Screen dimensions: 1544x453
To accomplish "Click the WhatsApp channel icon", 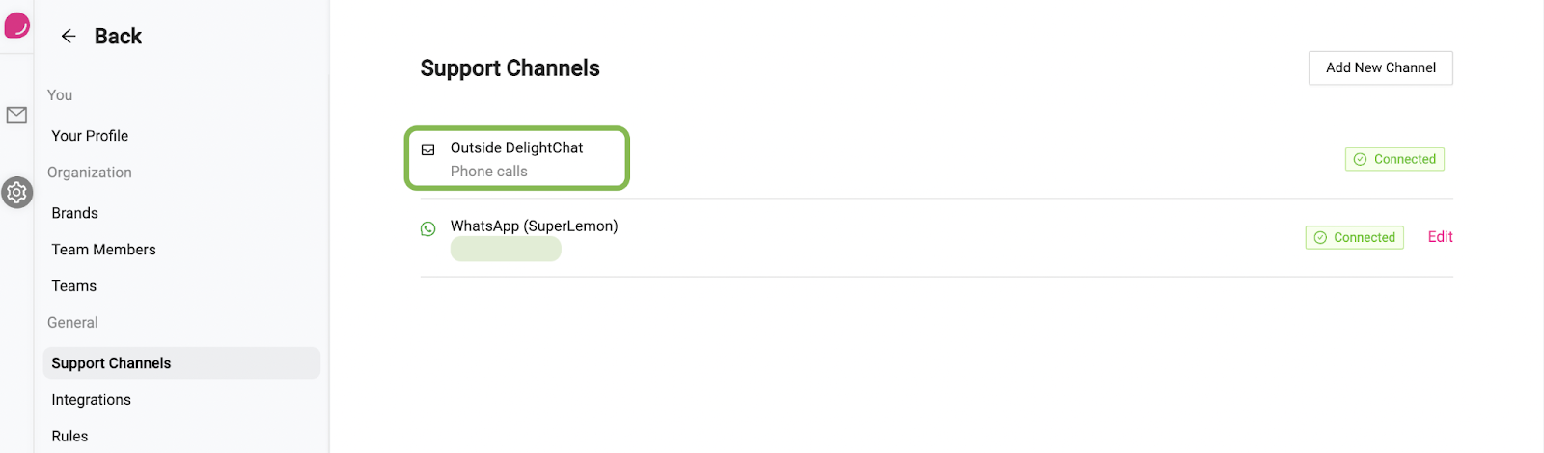I will (428, 229).
